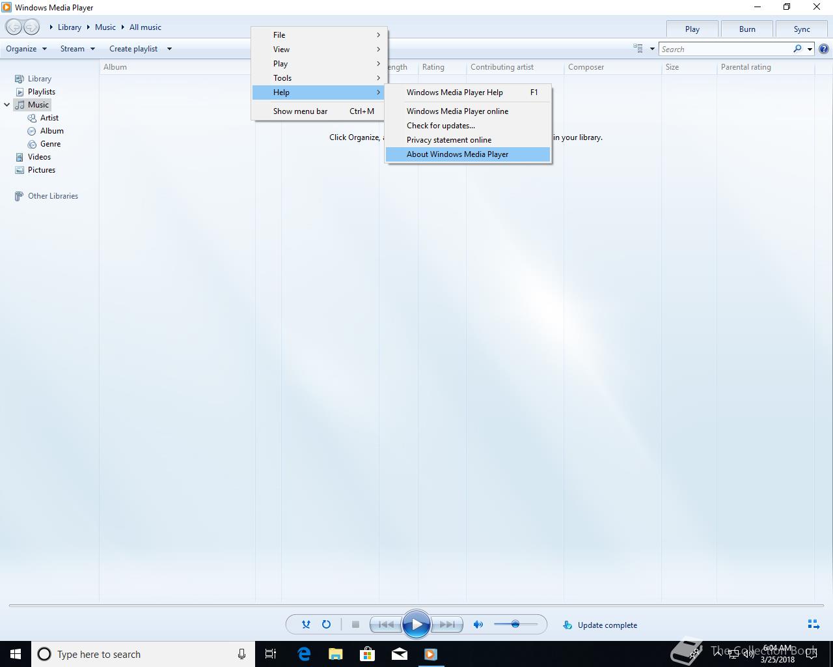Image resolution: width=833 pixels, height=667 pixels.
Task: Click the playback seek bar
Action: (x=416, y=605)
